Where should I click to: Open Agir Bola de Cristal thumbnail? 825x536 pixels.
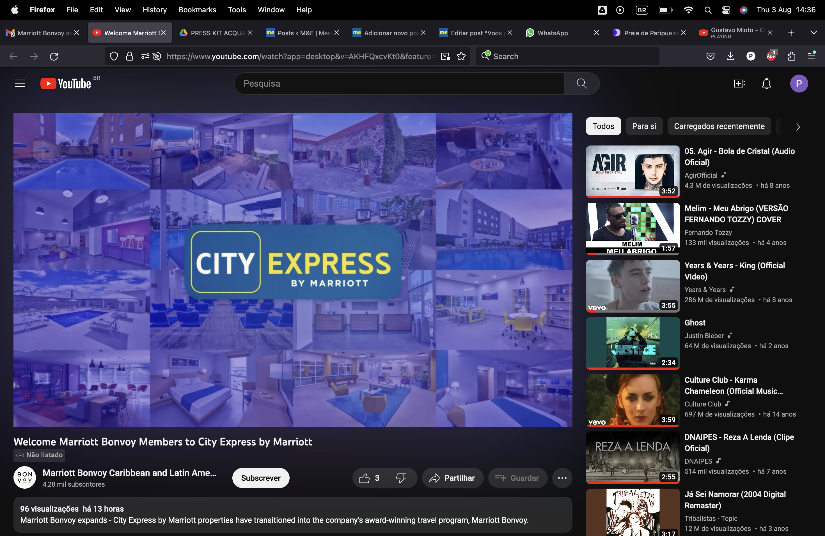click(632, 171)
